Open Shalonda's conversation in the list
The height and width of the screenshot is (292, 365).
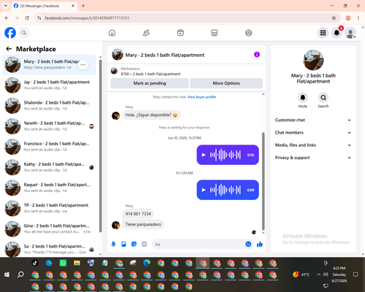pos(49,106)
